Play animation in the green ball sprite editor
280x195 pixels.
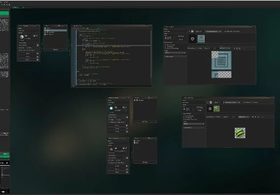[x=208, y=103]
